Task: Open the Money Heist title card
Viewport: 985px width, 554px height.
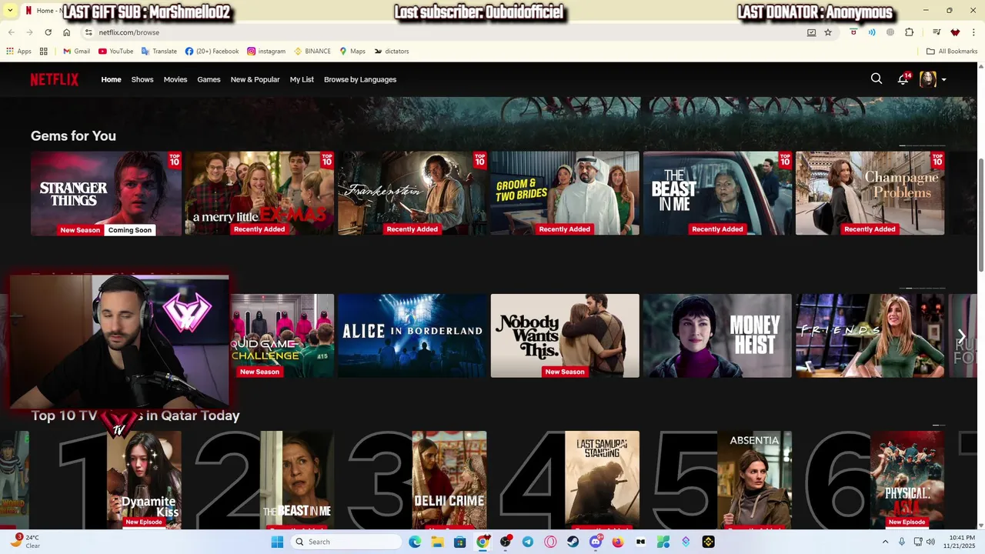Action: pos(717,335)
